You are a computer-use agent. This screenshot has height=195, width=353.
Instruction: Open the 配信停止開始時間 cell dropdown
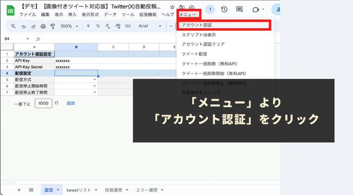coord(95,86)
